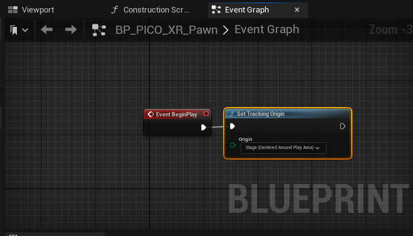Click Set Tracking Origin's execution output pin
This screenshot has height=236, width=413.
pos(342,126)
